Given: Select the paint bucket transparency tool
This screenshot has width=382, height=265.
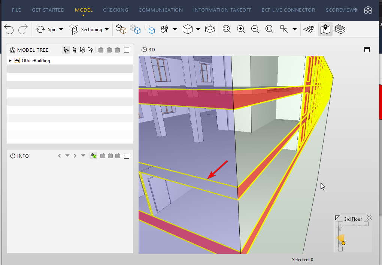Looking at the screenshot, I should pyautogui.click(x=164, y=29).
